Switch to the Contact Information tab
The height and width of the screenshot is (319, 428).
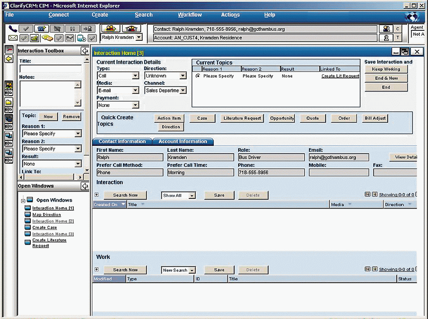point(122,141)
